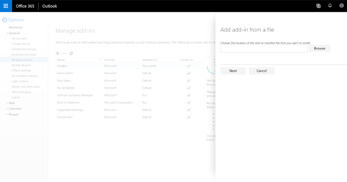Image resolution: width=347 pixels, height=182 pixels.
Task: Open the Office 365 app launcher
Action: pyautogui.click(x=6, y=6)
